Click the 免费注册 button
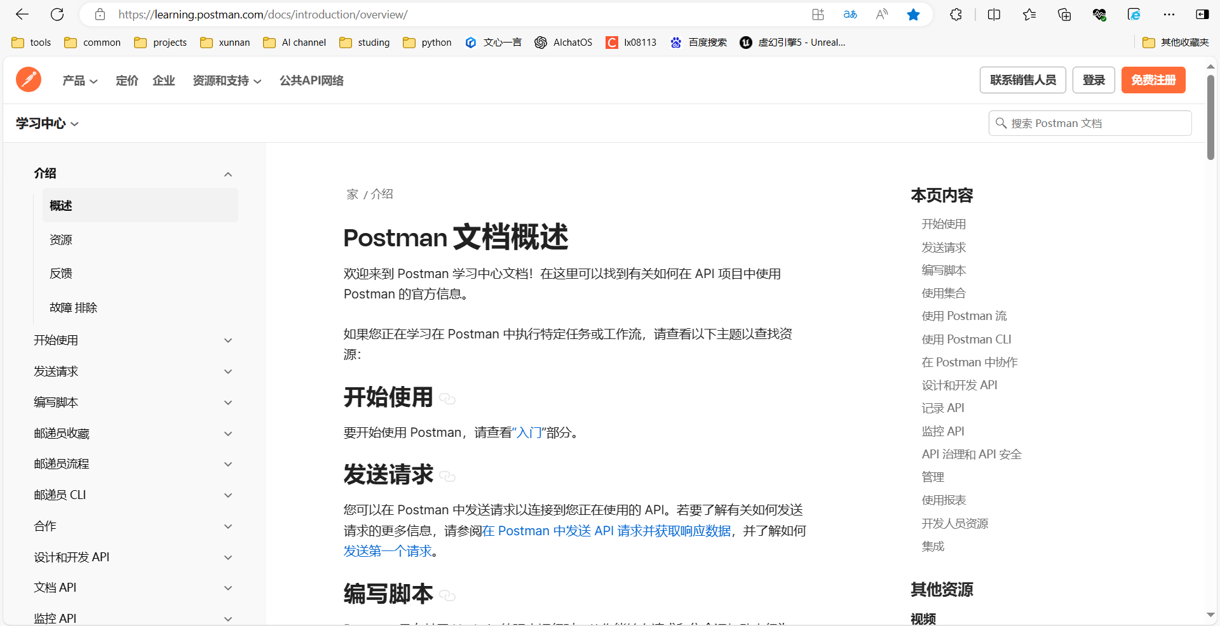Image resolution: width=1220 pixels, height=626 pixels. [1153, 80]
